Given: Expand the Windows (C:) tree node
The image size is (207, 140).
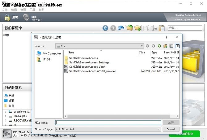Looking at the screenshot, I should [x=6, y=112].
